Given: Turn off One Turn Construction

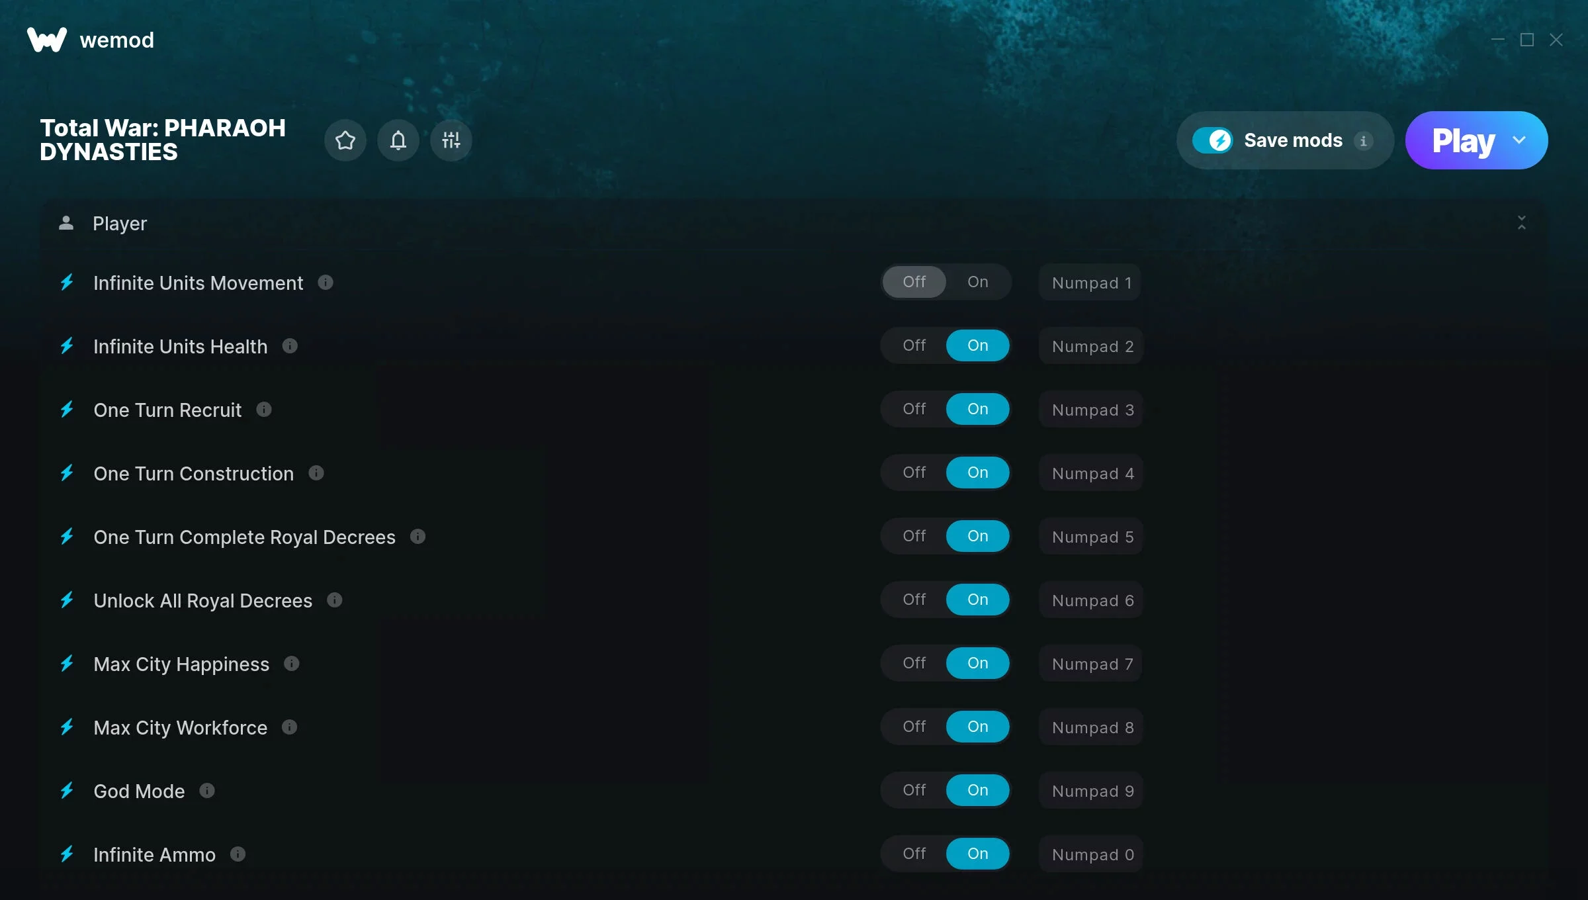Looking at the screenshot, I should pyautogui.click(x=914, y=472).
